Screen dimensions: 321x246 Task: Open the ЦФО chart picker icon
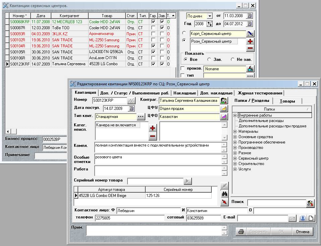coord(224,117)
